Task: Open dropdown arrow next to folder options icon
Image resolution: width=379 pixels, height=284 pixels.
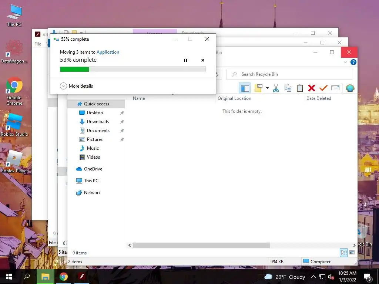Action: pos(267,88)
